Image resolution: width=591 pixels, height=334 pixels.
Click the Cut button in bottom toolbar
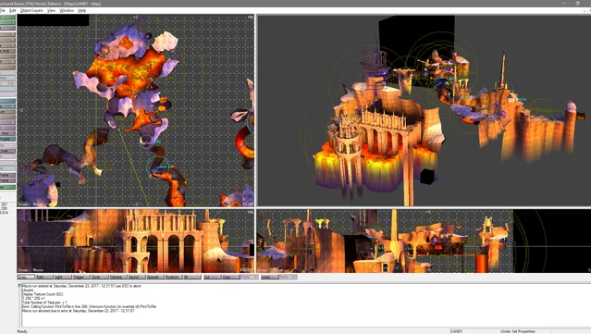(212, 277)
